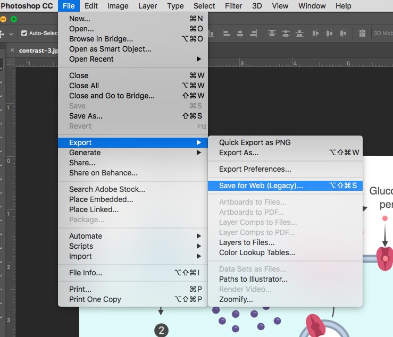The image size is (393, 337).
Task: Open the 3D menu
Action: [x=257, y=6]
